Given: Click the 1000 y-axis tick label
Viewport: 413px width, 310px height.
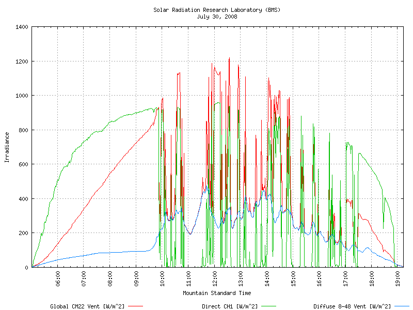Looking at the screenshot, I should (x=22, y=96).
